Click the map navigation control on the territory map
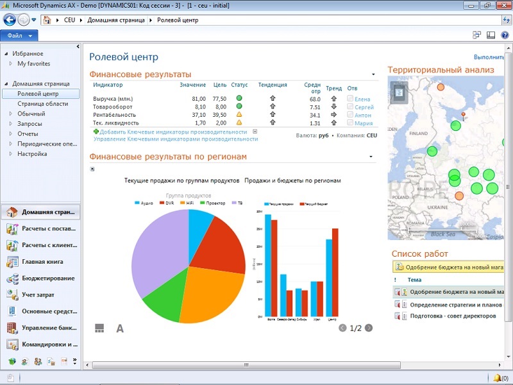The width and height of the screenshot is (513, 385). (x=399, y=92)
